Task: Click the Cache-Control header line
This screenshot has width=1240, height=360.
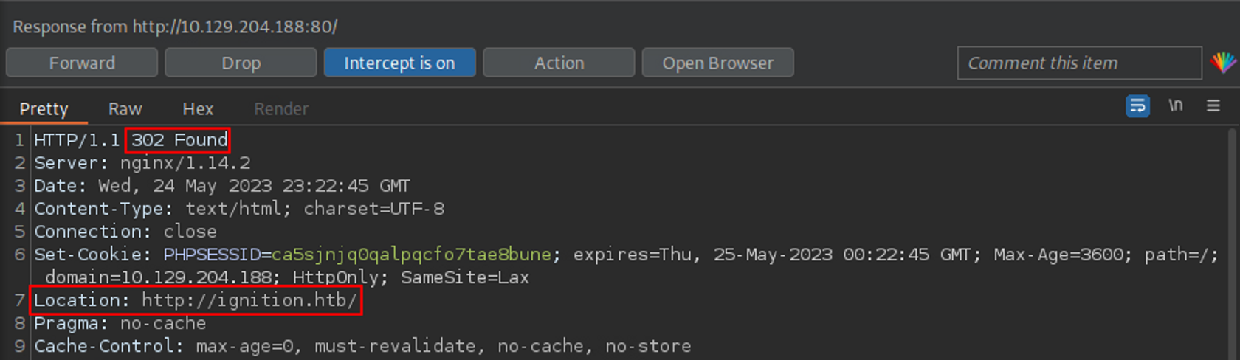Action: tap(362, 346)
